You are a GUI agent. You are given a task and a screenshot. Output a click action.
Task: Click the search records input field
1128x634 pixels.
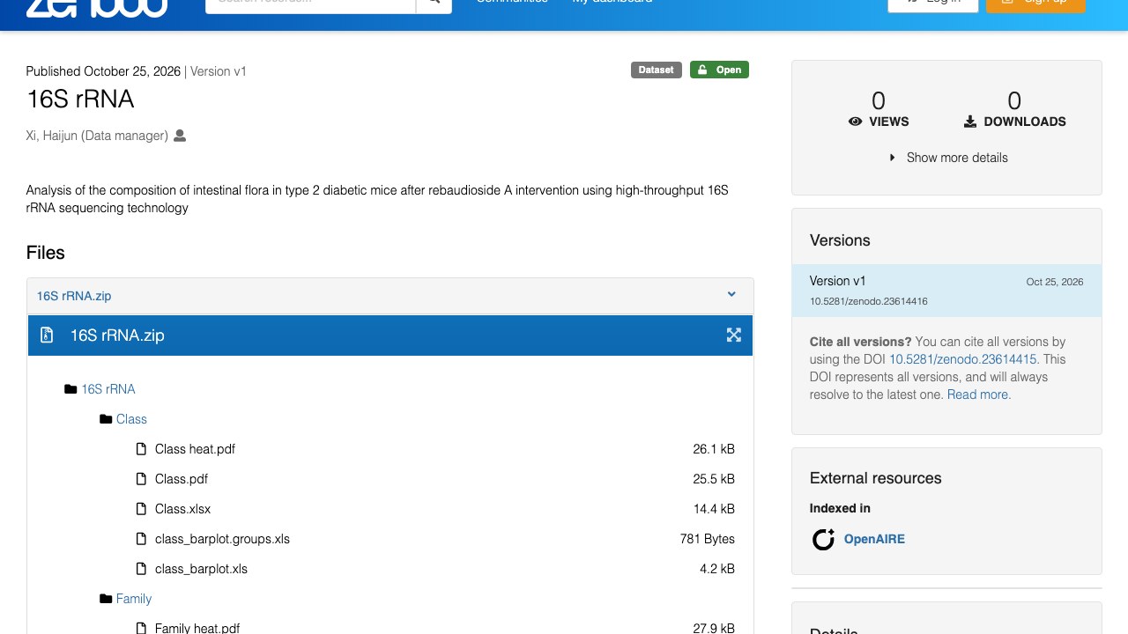click(310, 4)
